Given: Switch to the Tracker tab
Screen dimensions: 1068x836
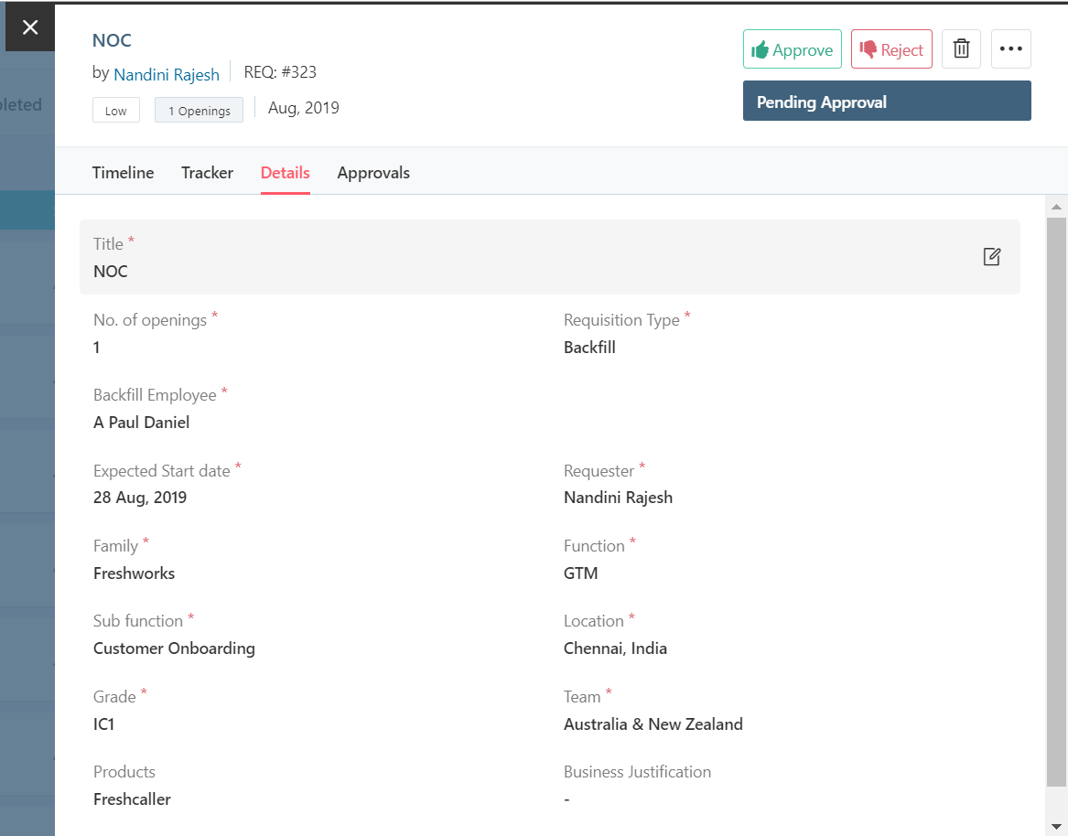Looking at the screenshot, I should [207, 173].
